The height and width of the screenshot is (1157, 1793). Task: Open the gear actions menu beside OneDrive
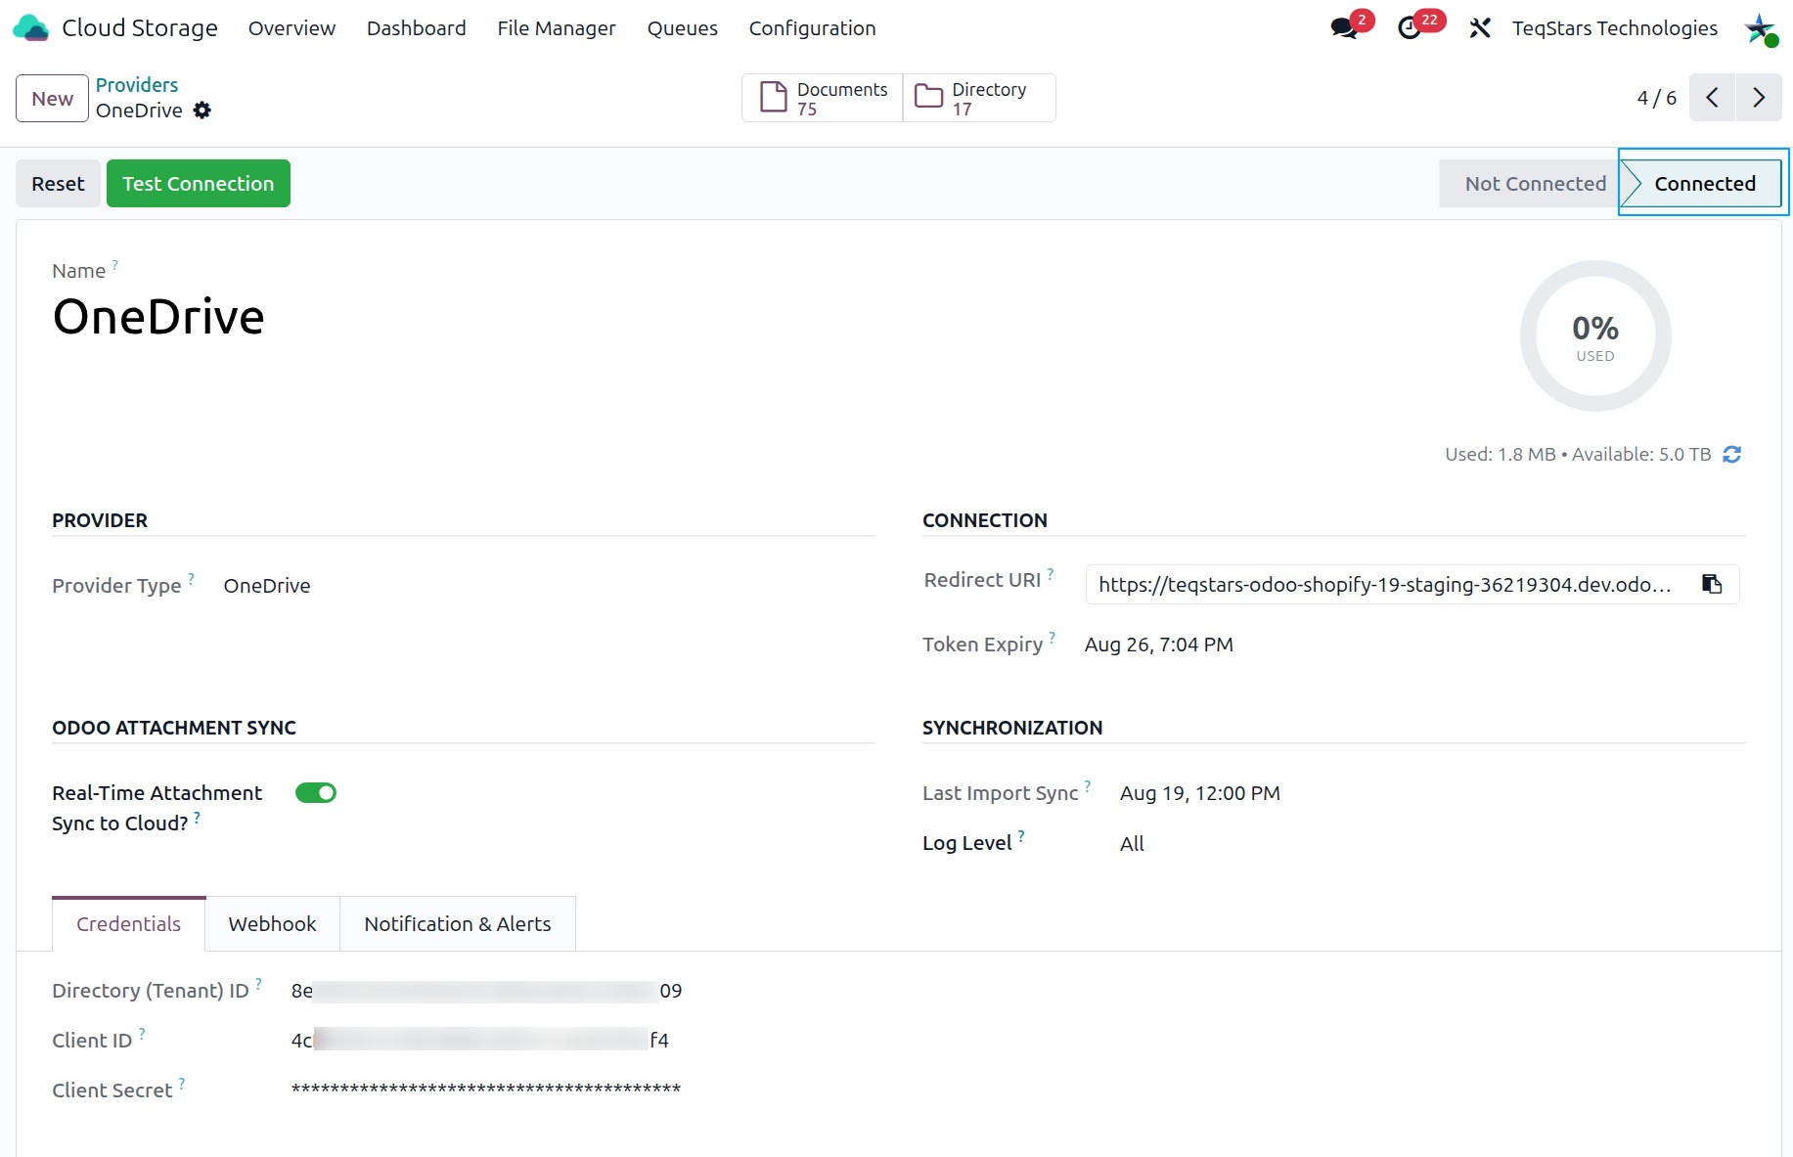(x=202, y=111)
